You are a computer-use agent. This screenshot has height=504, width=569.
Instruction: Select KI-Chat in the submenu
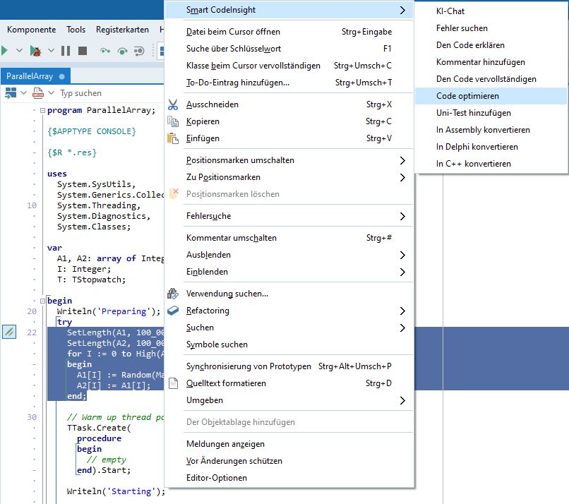(x=491, y=11)
